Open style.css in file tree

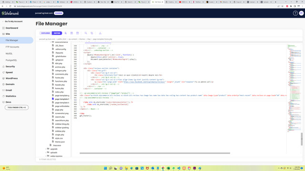tap(59, 138)
